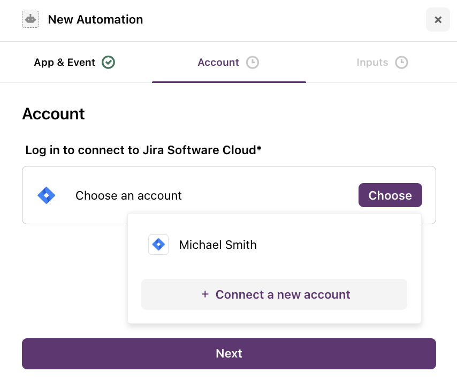Screen dimensions: 457x380
Task: Click the green checkmark beside App & Event
Action: coord(109,63)
